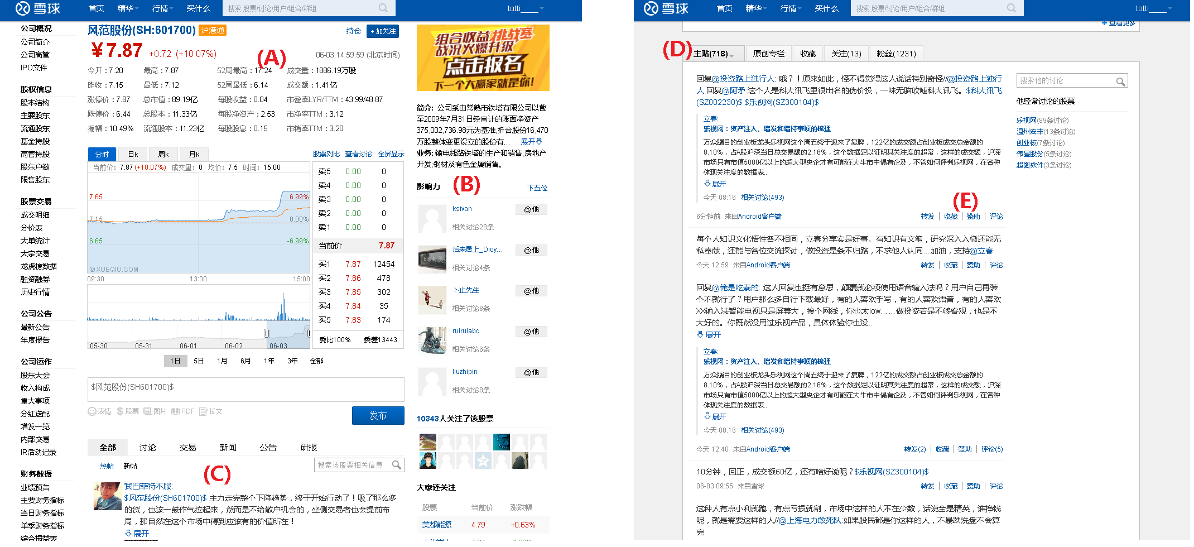The width and height of the screenshot is (1194, 547).
Task: Open the 主贴(718) dropdown arrow
Action: (x=731, y=55)
